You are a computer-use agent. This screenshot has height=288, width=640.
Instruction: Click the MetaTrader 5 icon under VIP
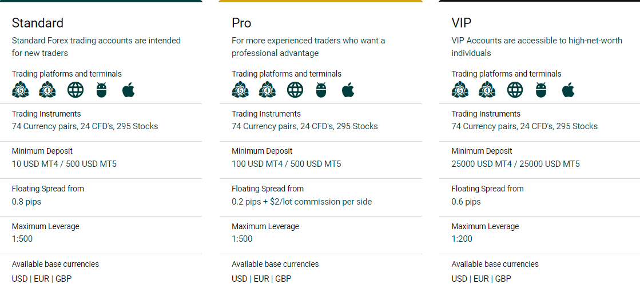pyautogui.click(x=460, y=89)
